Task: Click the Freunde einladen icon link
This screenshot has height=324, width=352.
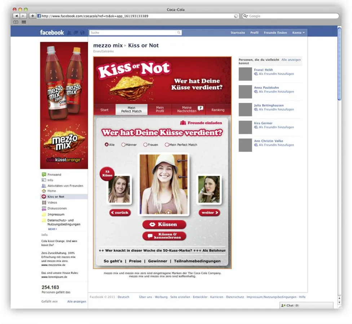Action: coord(201,123)
